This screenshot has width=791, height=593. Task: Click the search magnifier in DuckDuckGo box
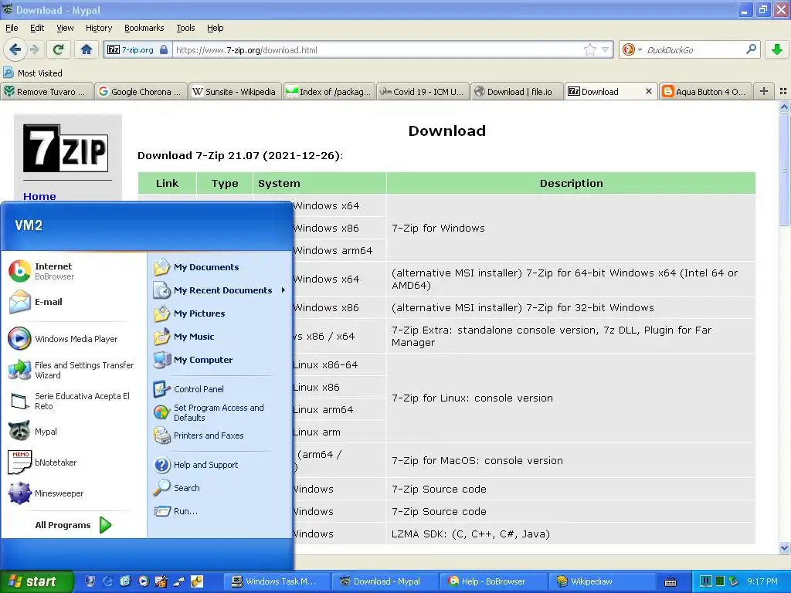point(751,49)
